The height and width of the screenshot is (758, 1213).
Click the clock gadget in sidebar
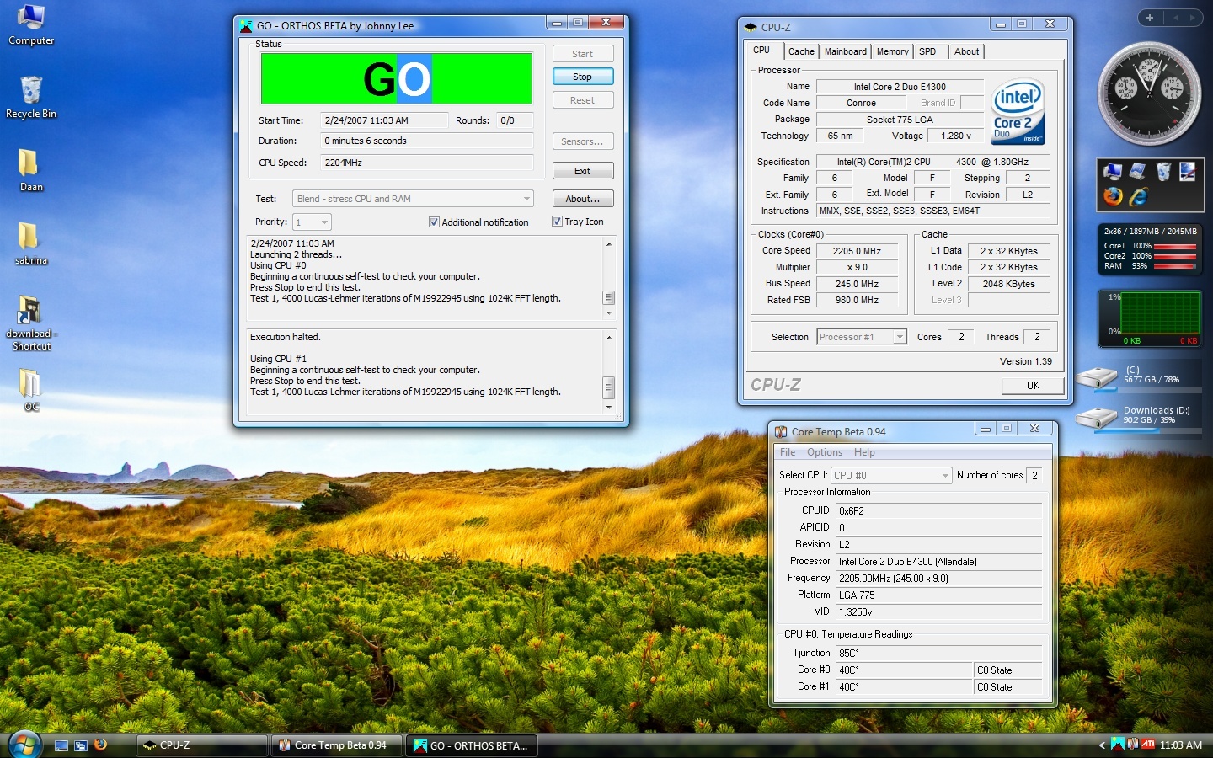tap(1149, 93)
